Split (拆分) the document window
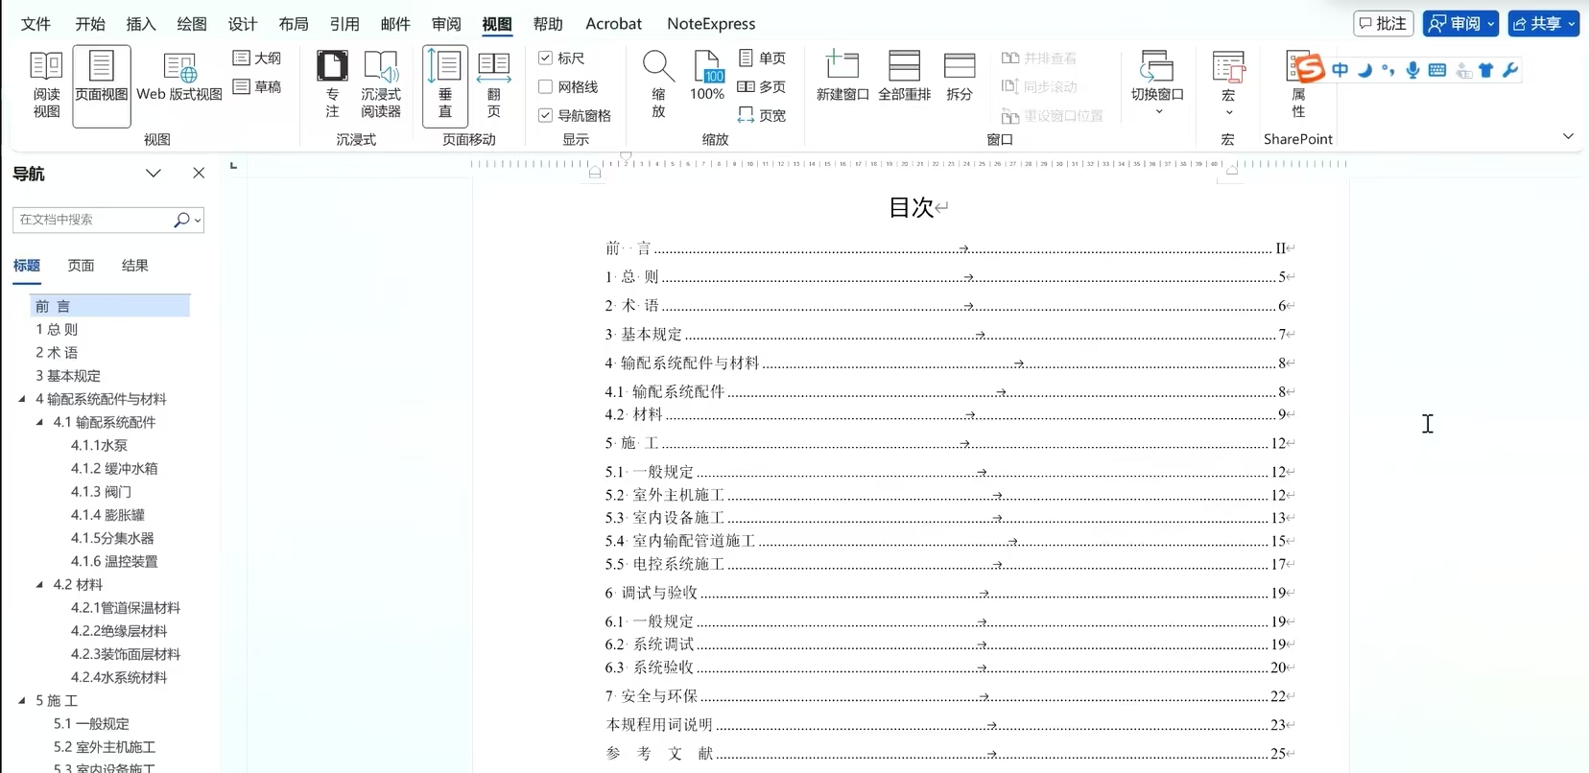This screenshot has width=1589, height=773. (960, 77)
